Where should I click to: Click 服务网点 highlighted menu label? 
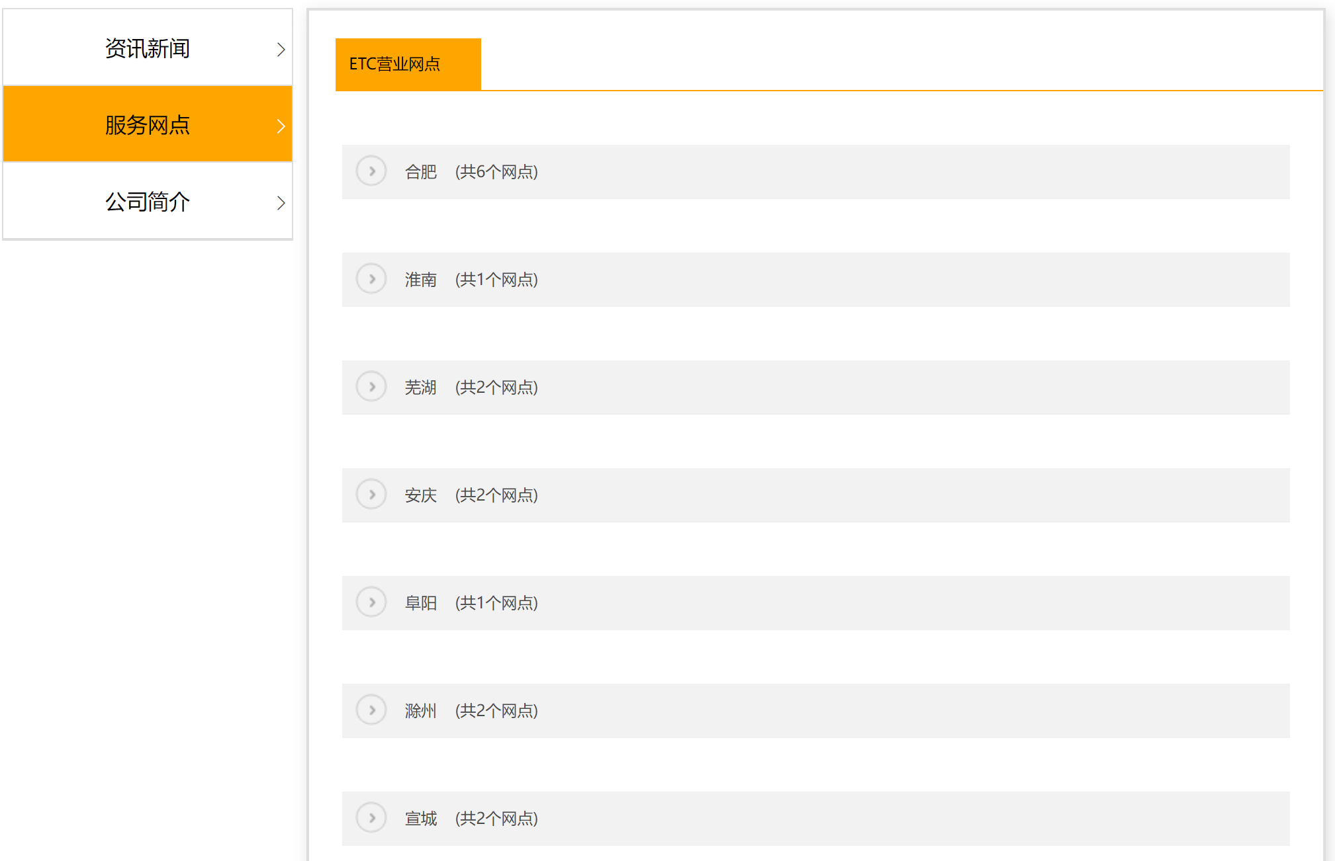[x=147, y=125]
